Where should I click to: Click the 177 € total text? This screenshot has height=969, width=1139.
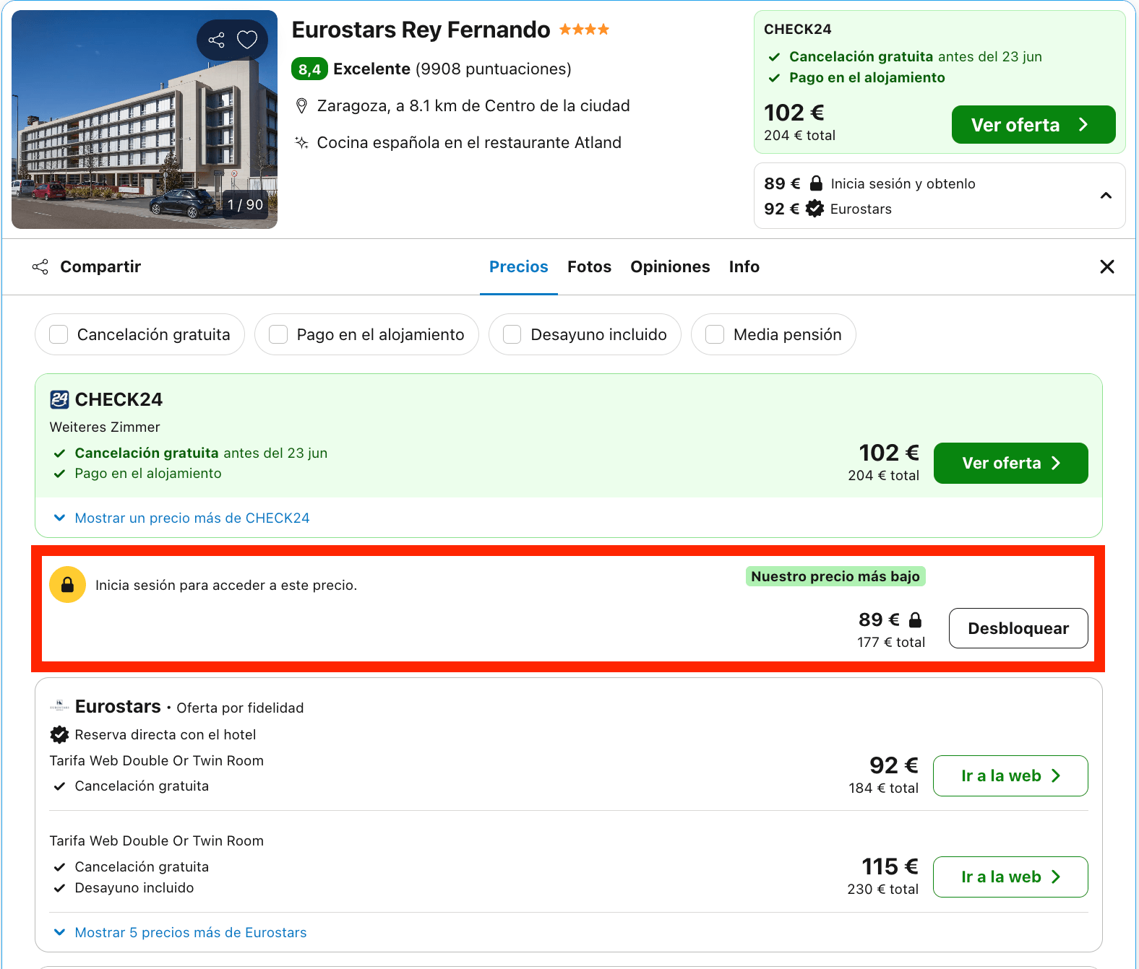(x=891, y=642)
